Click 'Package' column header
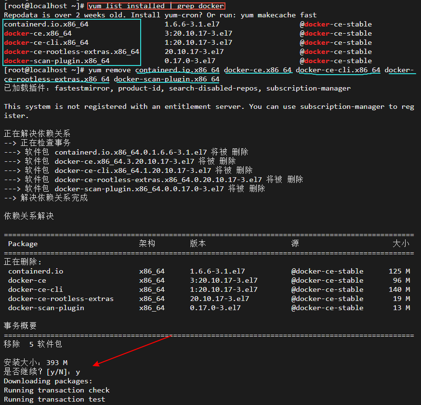421x405 pixels. pos(23,244)
